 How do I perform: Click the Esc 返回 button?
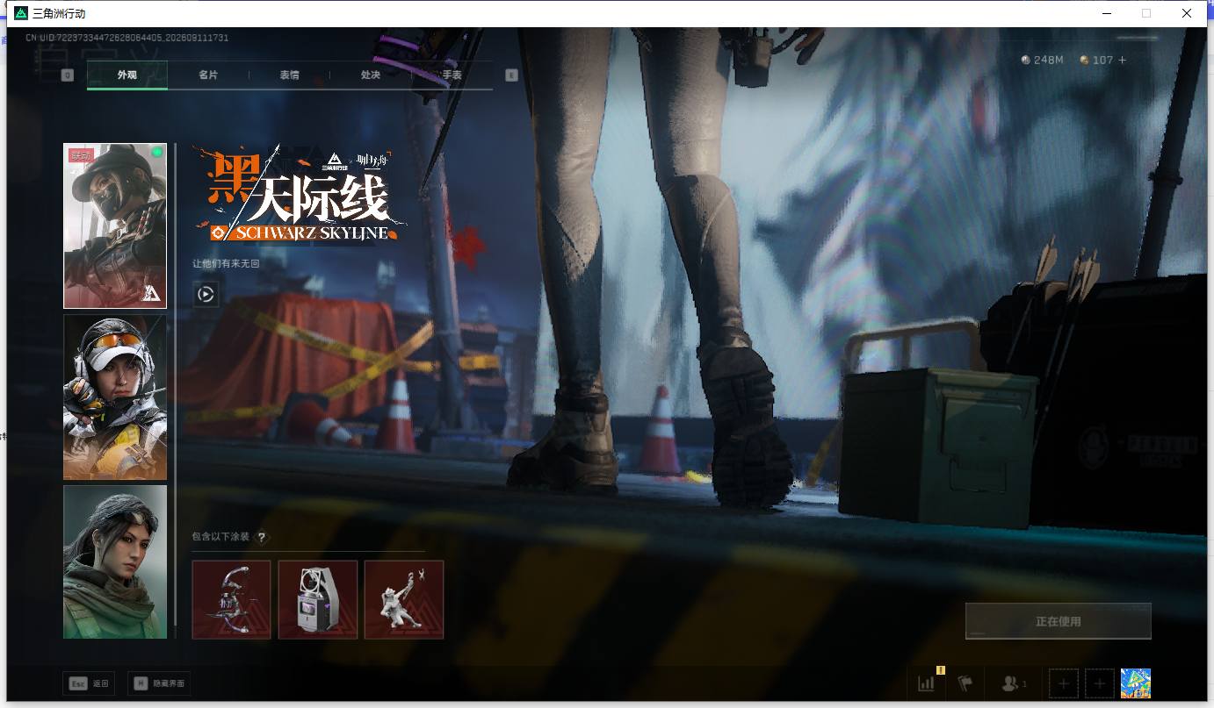(89, 683)
